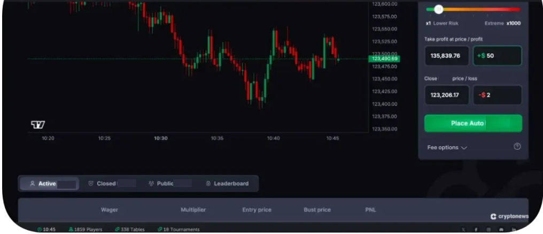Open the Discord social icon
Screen dimensions: 543x234
[x=501, y=230]
